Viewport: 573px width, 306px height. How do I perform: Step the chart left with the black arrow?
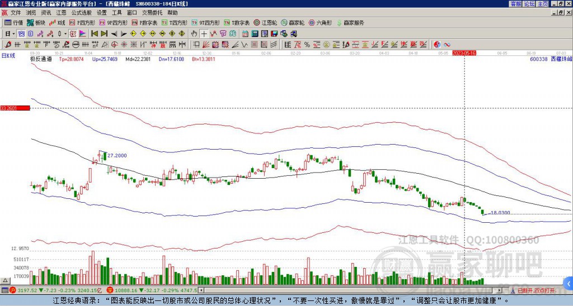click(114, 34)
